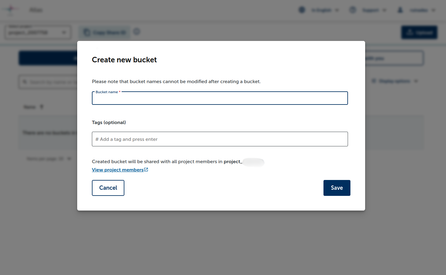446x275 pixels.
Task: Expand the items per page dropdown
Action: [x=70, y=159]
